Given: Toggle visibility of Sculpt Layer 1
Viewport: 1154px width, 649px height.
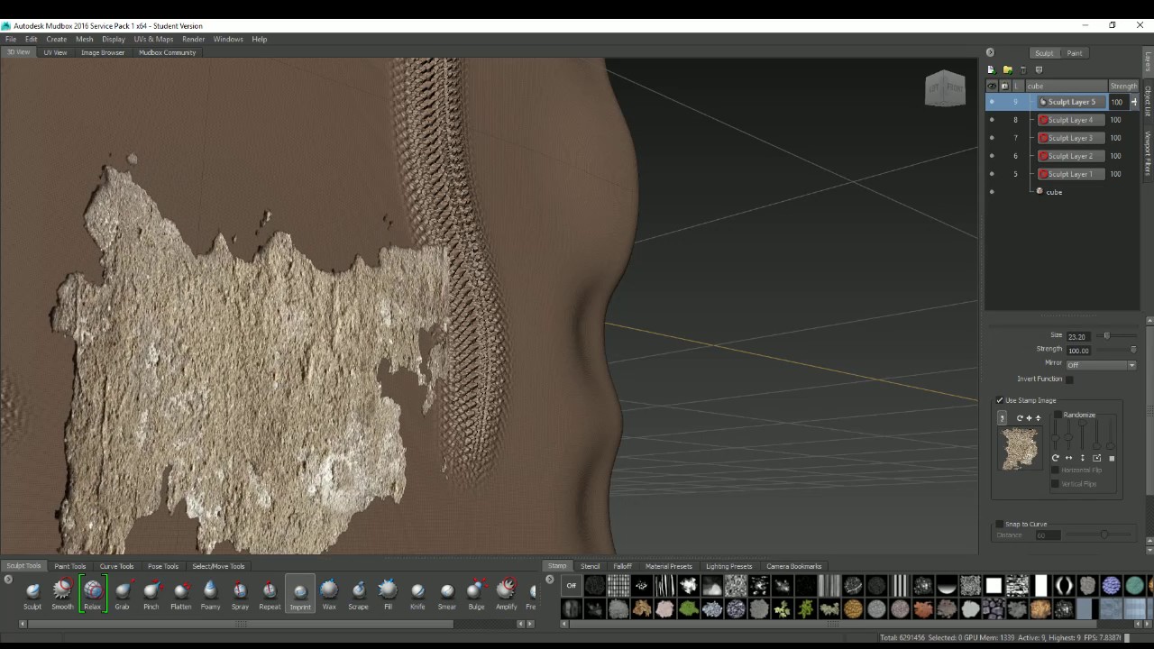Looking at the screenshot, I should 992,174.
